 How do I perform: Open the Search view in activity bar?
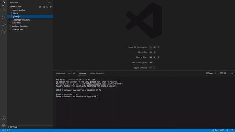pos(3,10)
